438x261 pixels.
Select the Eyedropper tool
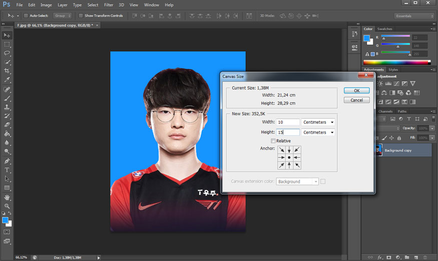[7, 80]
